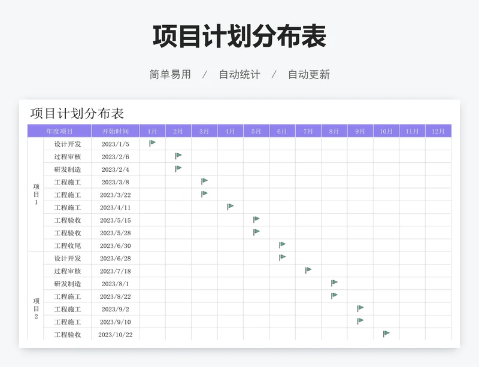Select 工程验收 cell in the 2023/10/22 row
This screenshot has height=367, width=479.
(68, 335)
